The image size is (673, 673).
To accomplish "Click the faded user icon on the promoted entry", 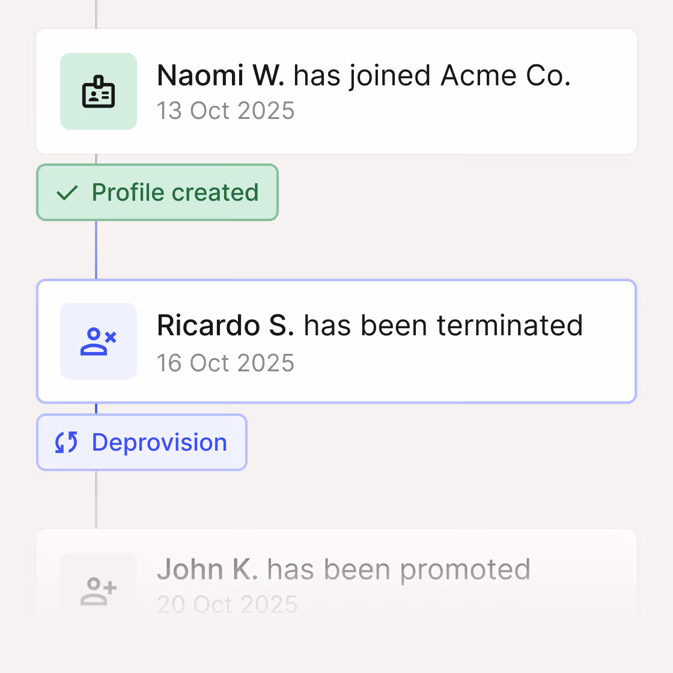I will [99, 590].
